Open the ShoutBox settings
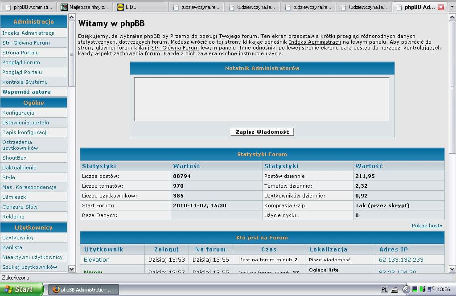456x296 pixels. tap(14, 158)
